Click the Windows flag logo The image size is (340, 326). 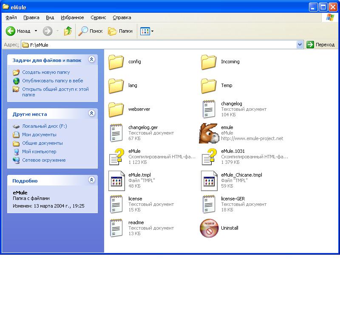[x=330, y=17]
